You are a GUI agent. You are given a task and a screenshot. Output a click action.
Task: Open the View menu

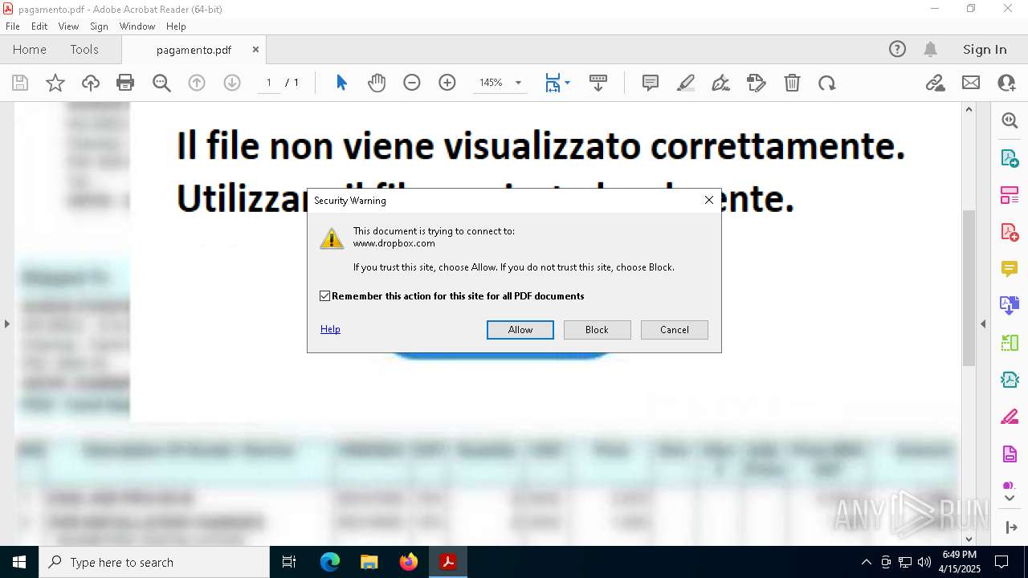tap(68, 26)
